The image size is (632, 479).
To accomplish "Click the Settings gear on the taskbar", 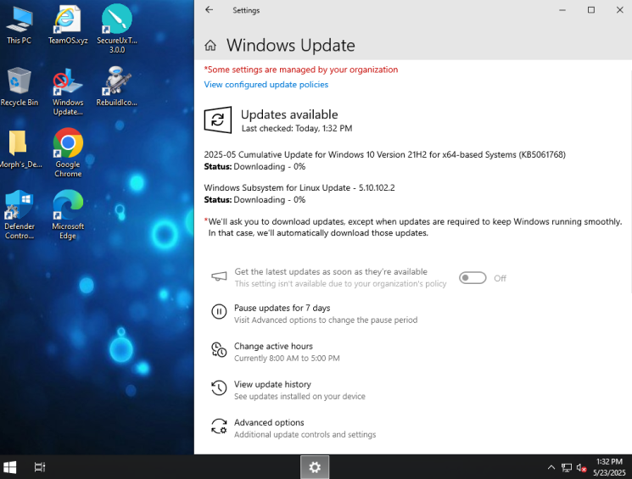I will tap(315, 467).
